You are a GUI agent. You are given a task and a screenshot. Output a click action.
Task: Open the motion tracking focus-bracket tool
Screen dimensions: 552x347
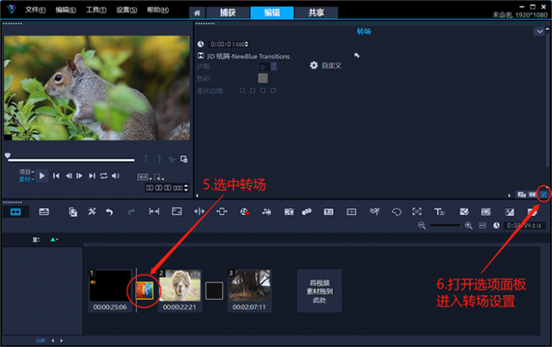tap(416, 211)
